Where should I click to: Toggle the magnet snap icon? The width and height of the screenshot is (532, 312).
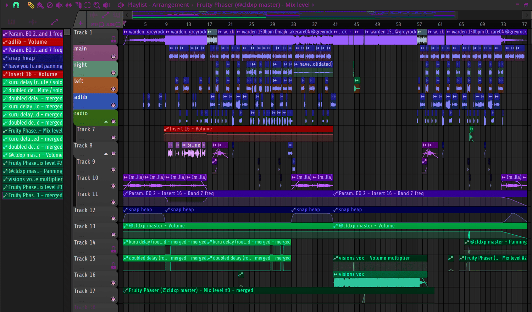coord(16,5)
